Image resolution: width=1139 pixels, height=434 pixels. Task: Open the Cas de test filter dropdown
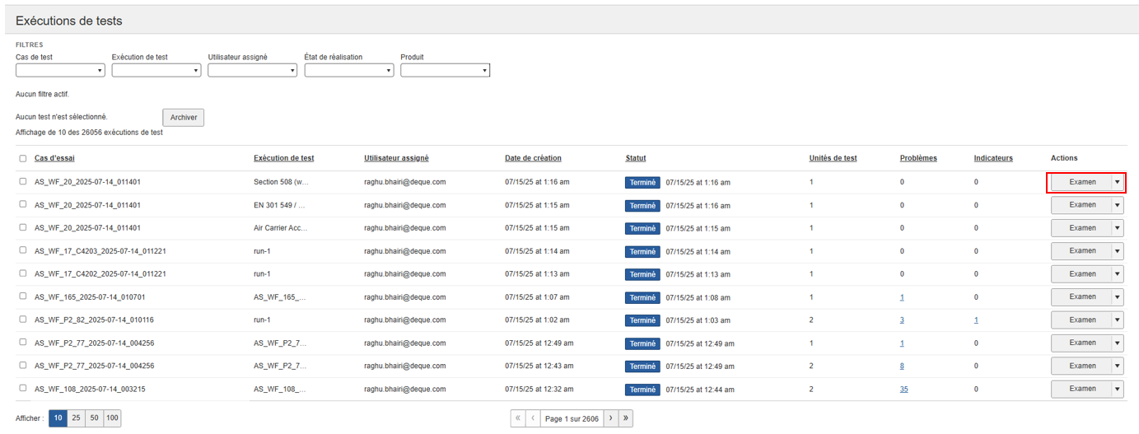(x=60, y=71)
